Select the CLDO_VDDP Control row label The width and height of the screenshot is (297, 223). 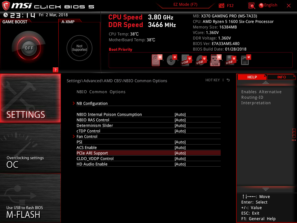[95, 159]
